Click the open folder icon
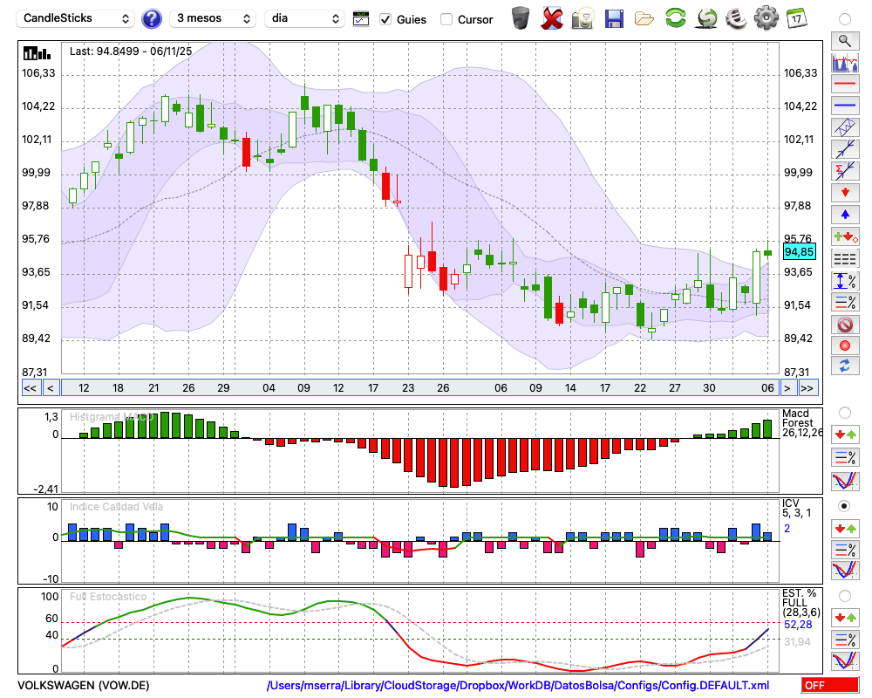This screenshot has width=872, height=698. tap(644, 18)
